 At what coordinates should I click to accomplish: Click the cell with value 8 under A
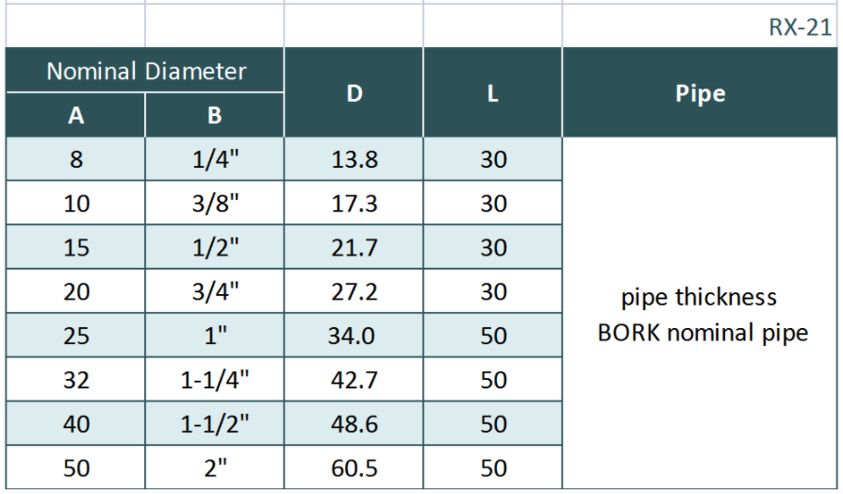pos(76,160)
